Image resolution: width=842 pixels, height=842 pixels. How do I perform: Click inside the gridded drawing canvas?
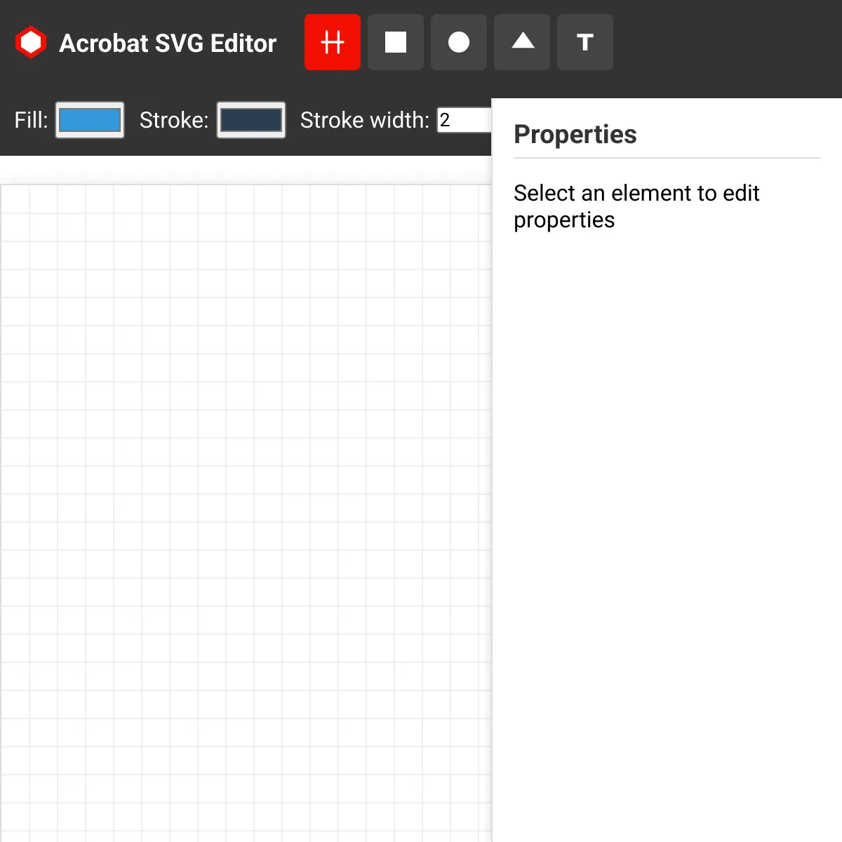[246, 491]
